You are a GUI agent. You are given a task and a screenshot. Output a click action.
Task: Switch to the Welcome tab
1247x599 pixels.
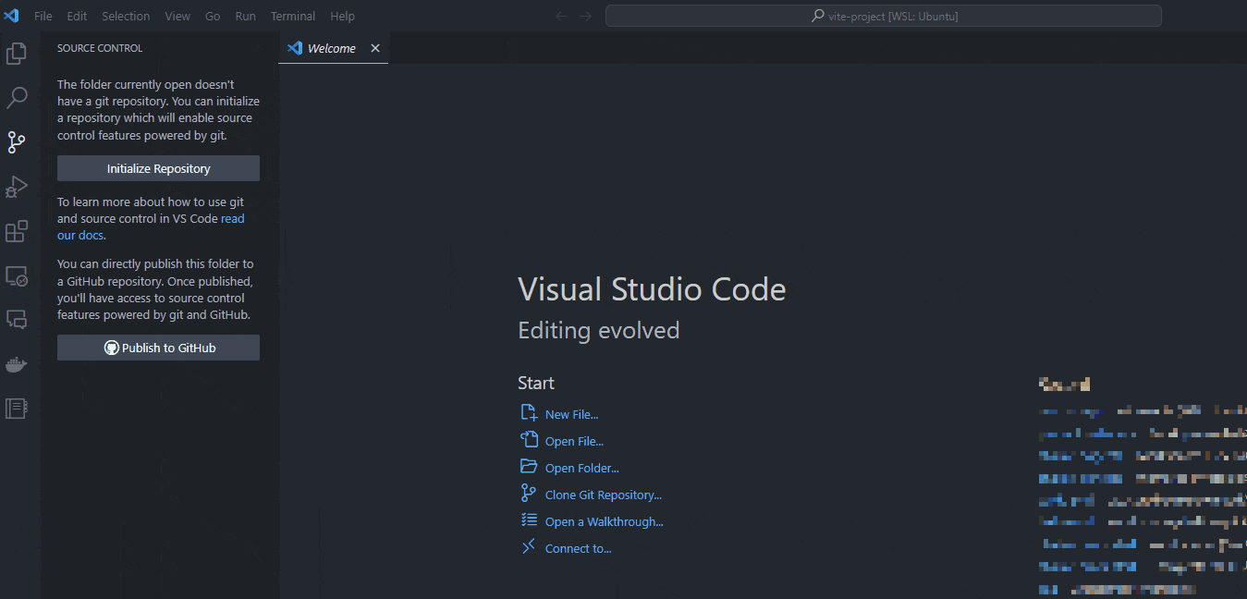point(332,48)
